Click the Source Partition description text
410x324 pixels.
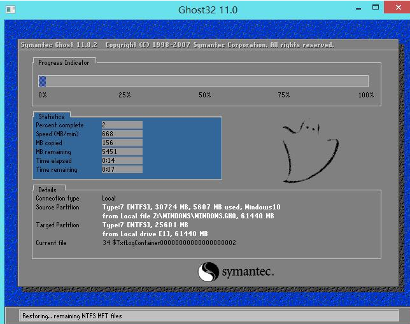pos(191,208)
